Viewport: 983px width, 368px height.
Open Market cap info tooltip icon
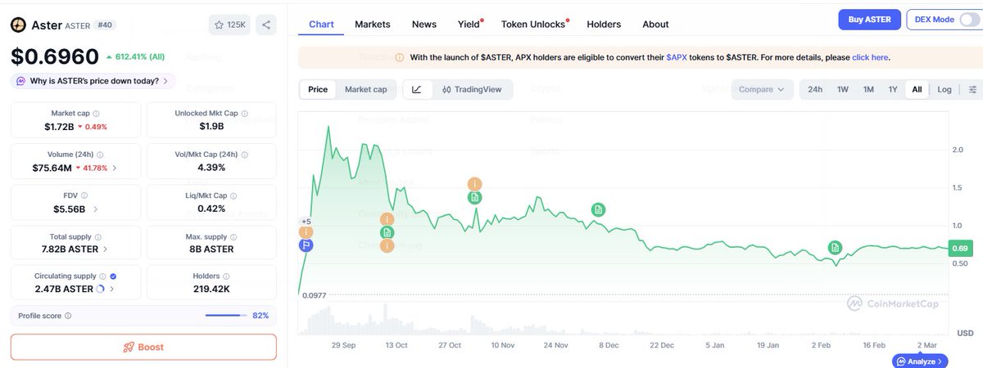coord(97,114)
